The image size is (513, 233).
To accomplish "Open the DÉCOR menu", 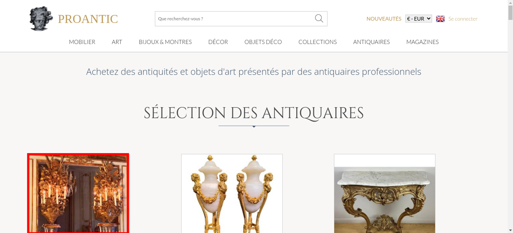I will (218, 42).
